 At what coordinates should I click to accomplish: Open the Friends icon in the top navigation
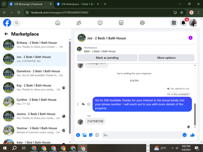[79, 23]
